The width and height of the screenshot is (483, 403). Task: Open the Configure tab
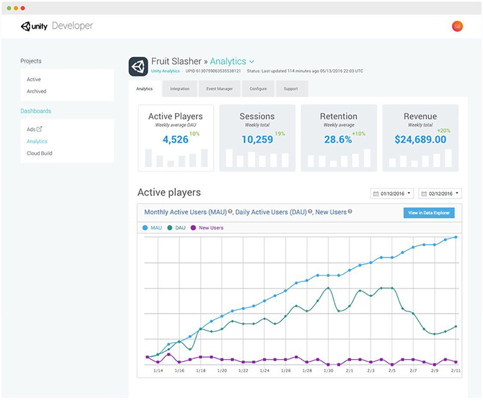(x=258, y=89)
